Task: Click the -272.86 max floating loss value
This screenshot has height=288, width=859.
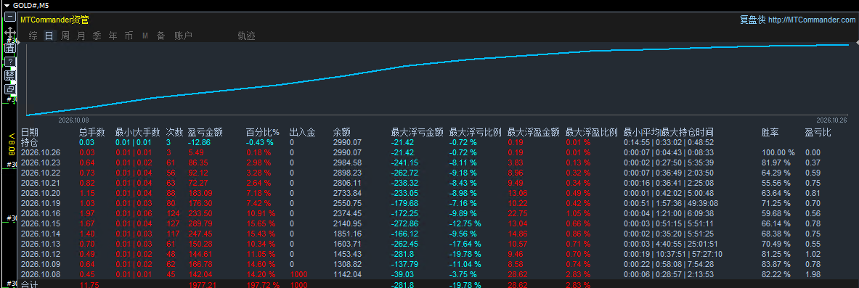Action: pos(404,223)
